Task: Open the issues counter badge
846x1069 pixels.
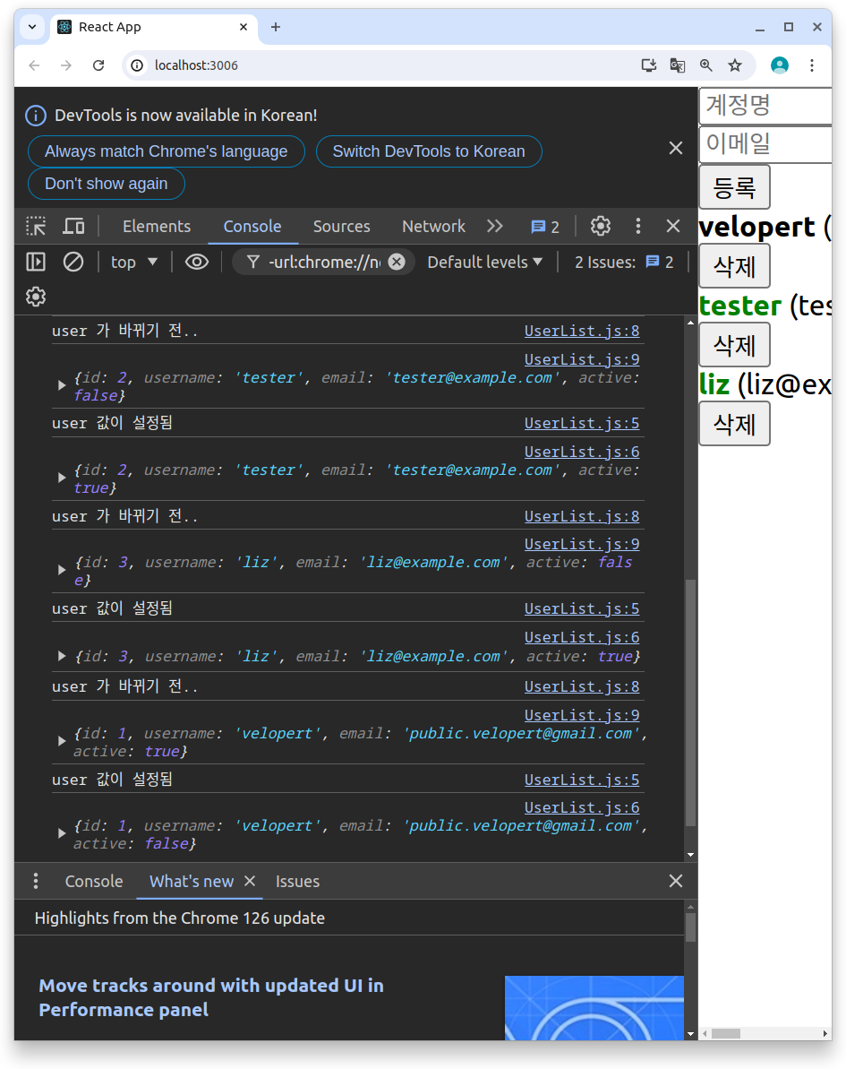Action: click(545, 227)
